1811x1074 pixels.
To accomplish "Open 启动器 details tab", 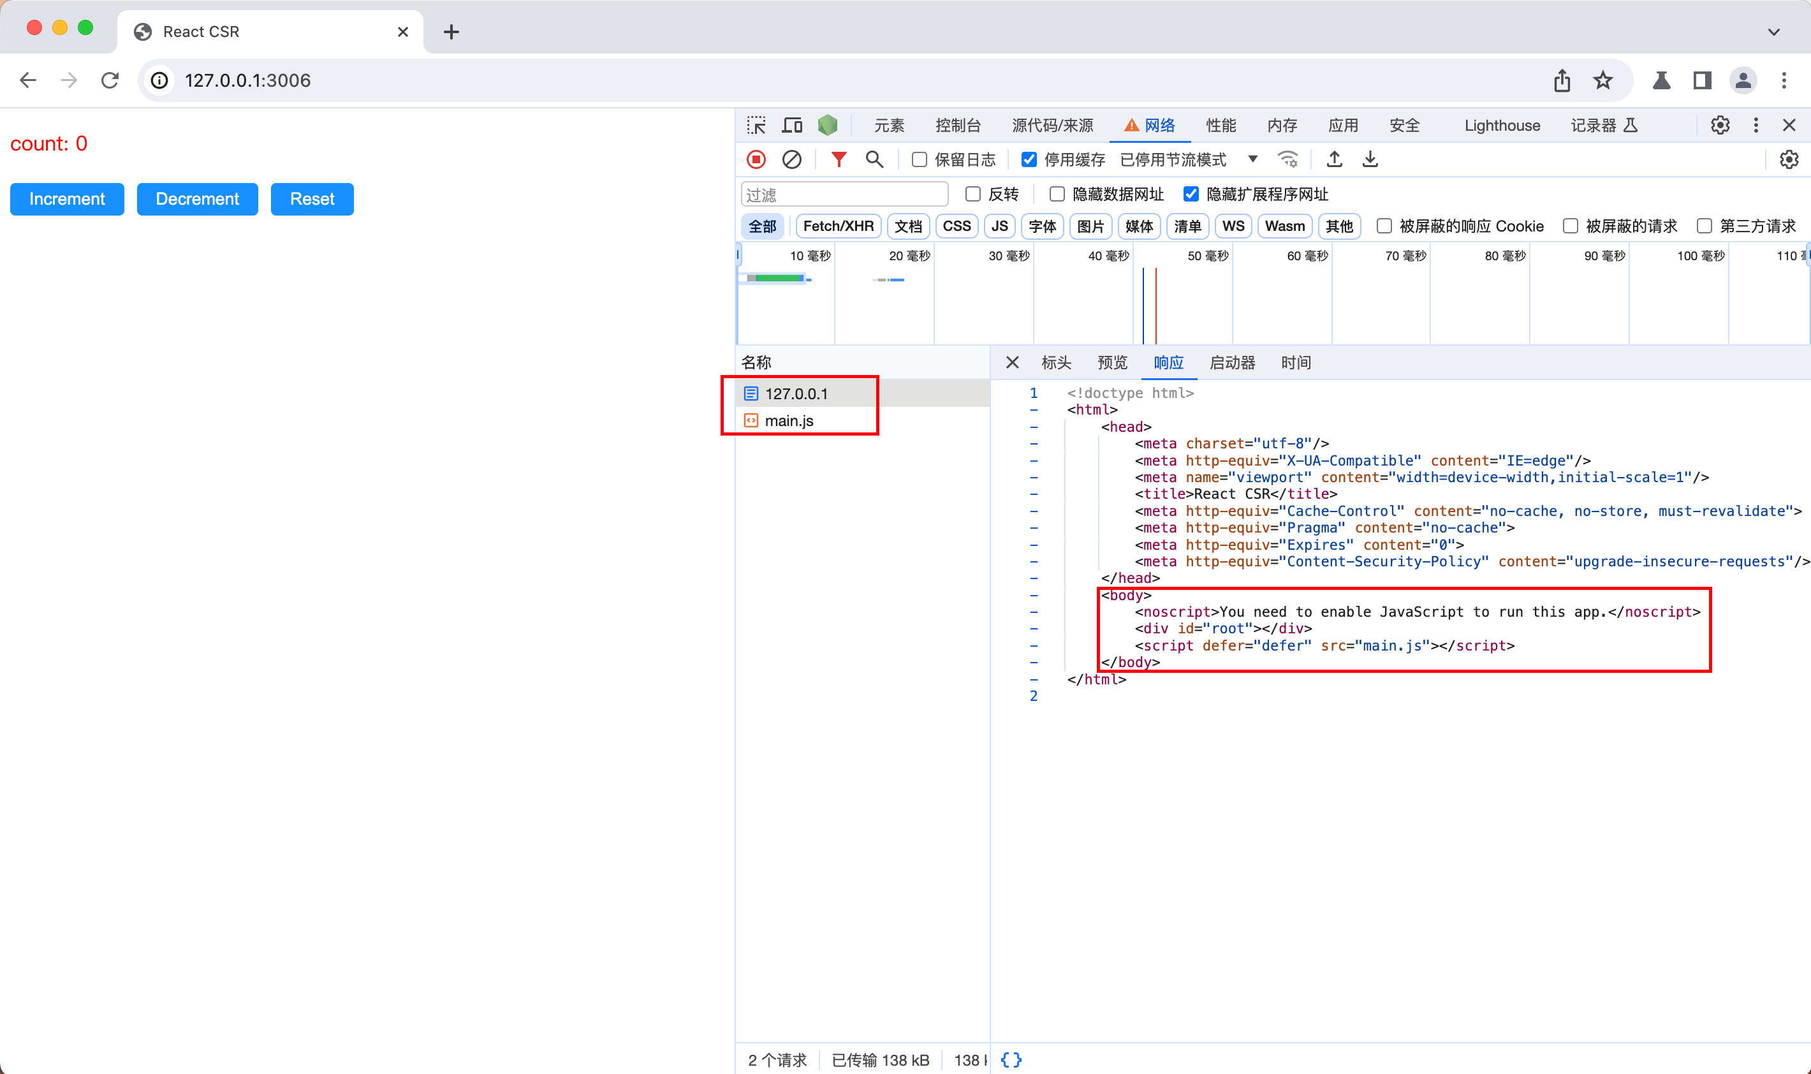I will (1232, 363).
